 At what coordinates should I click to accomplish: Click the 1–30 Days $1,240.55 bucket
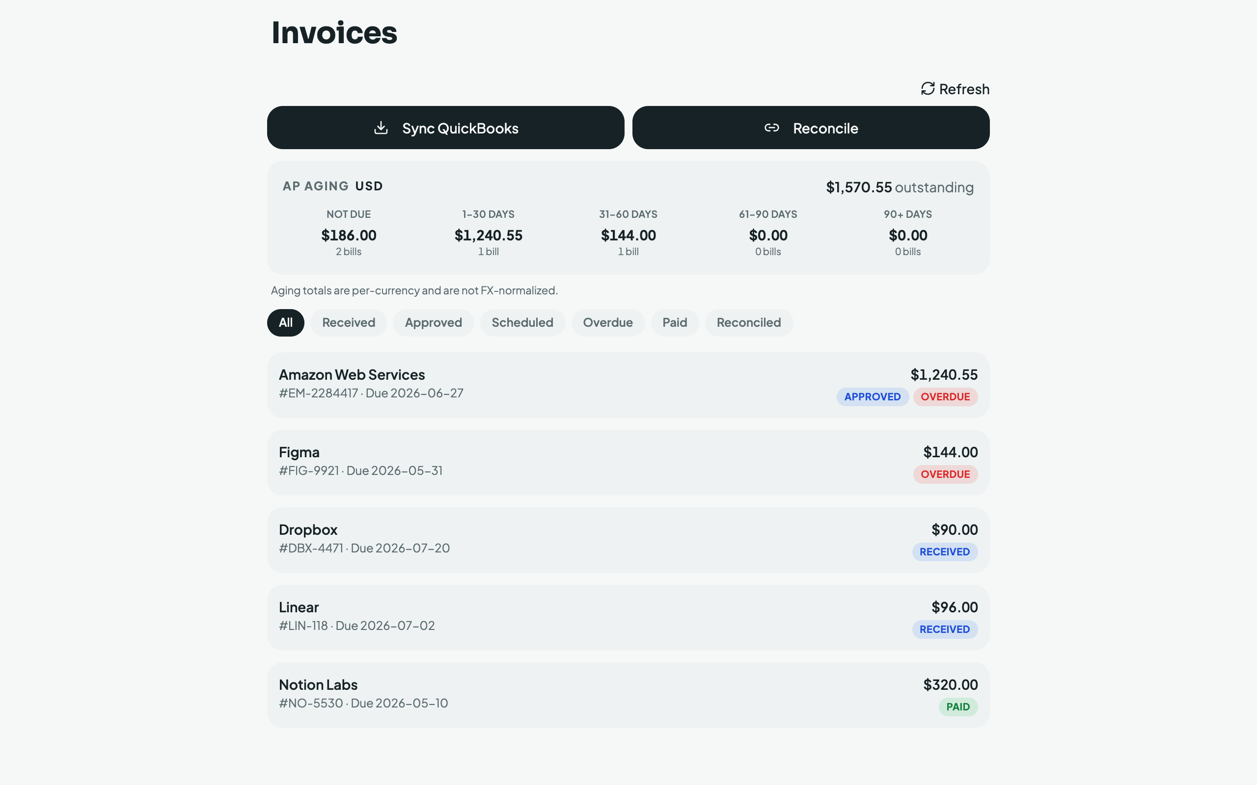488,233
